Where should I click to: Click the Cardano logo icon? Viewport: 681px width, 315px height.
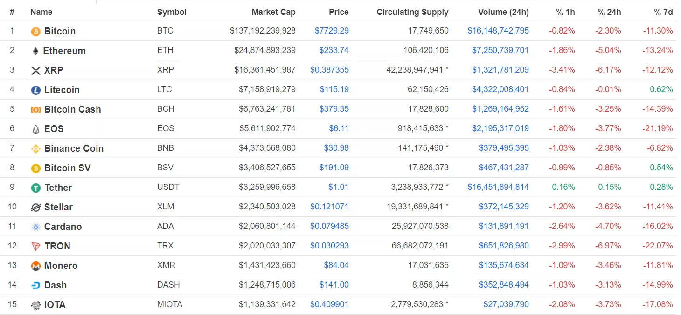click(x=35, y=227)
